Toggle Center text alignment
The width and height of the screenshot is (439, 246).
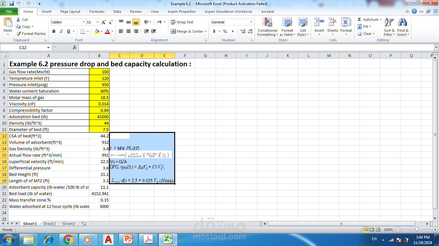pos(129,31)
